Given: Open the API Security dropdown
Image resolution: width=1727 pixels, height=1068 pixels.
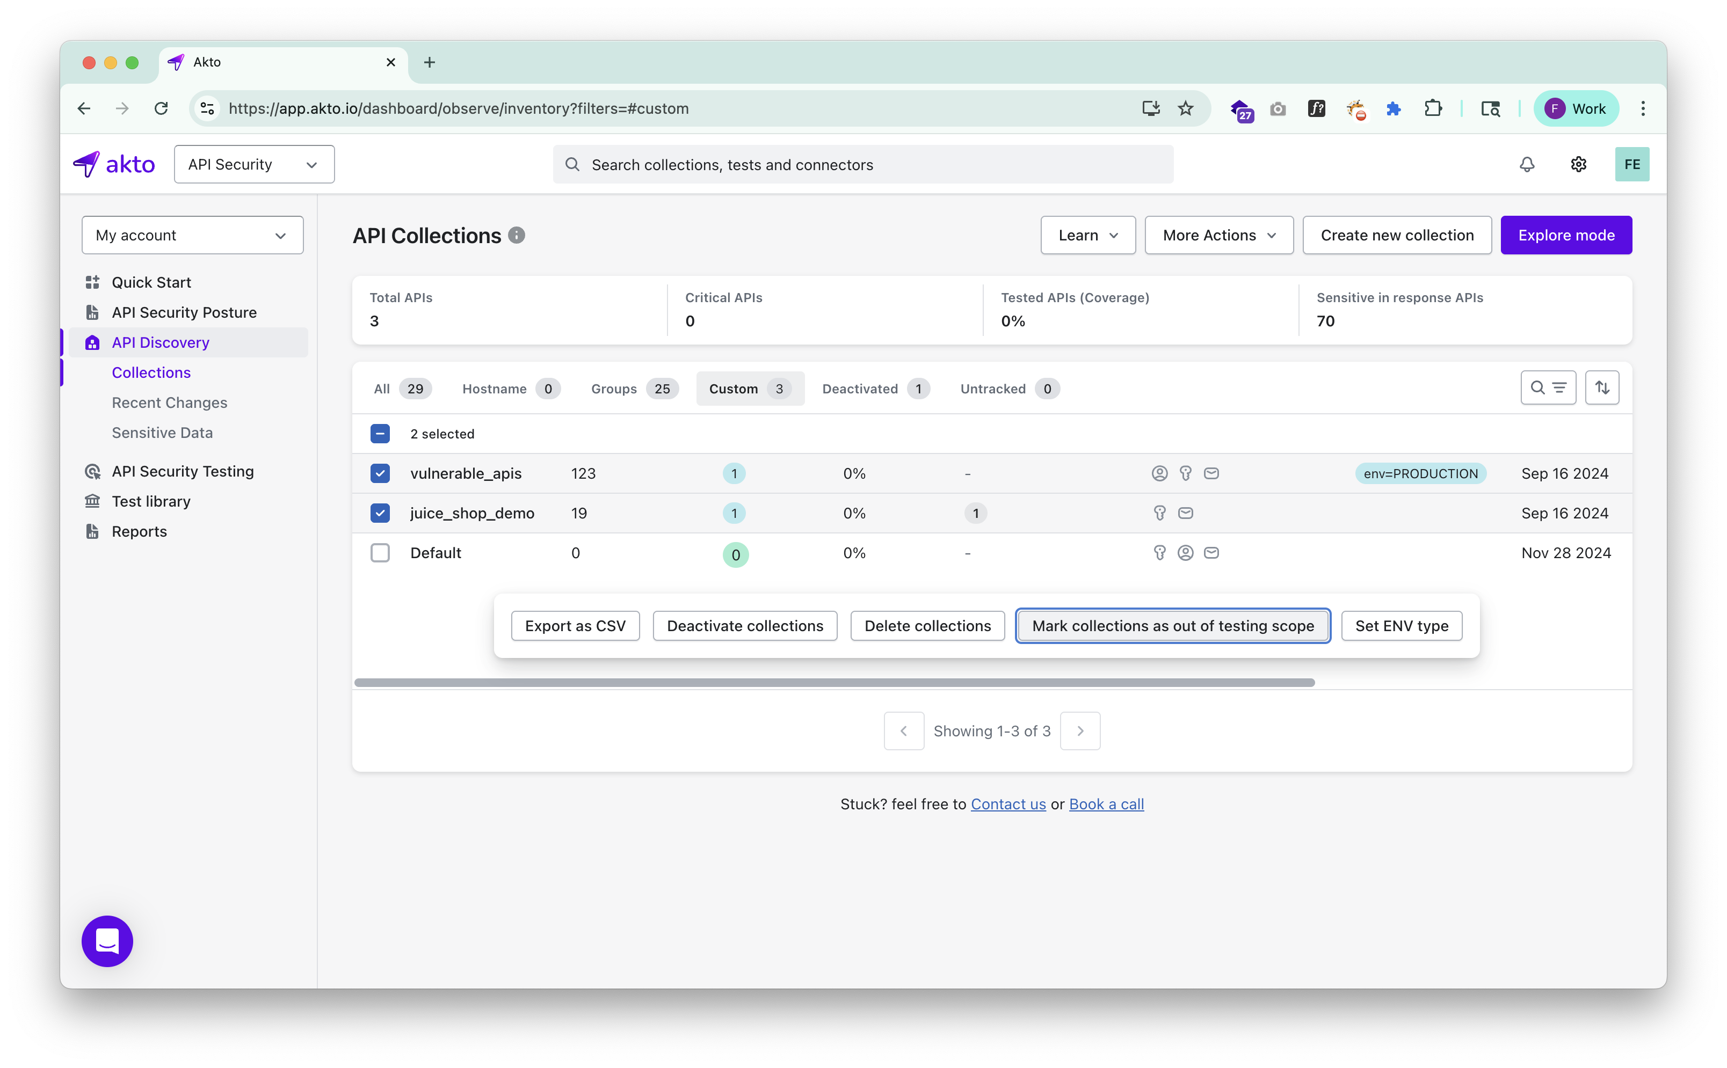Looking at the screenshot, I should 253,165.
